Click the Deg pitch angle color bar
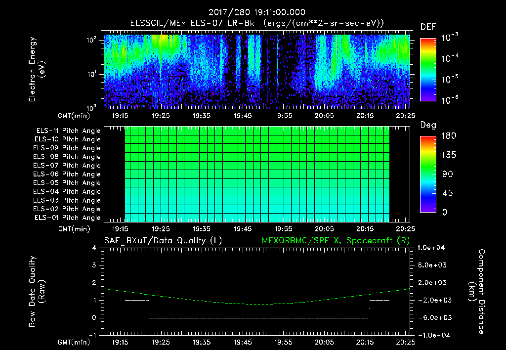This screenshot has width=506, height=350. tap(428, 174)
